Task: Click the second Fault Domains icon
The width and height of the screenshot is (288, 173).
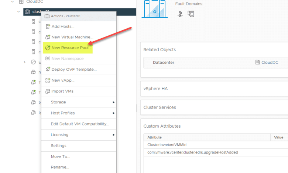Action: pyautogui.click(x=191, y=14)
